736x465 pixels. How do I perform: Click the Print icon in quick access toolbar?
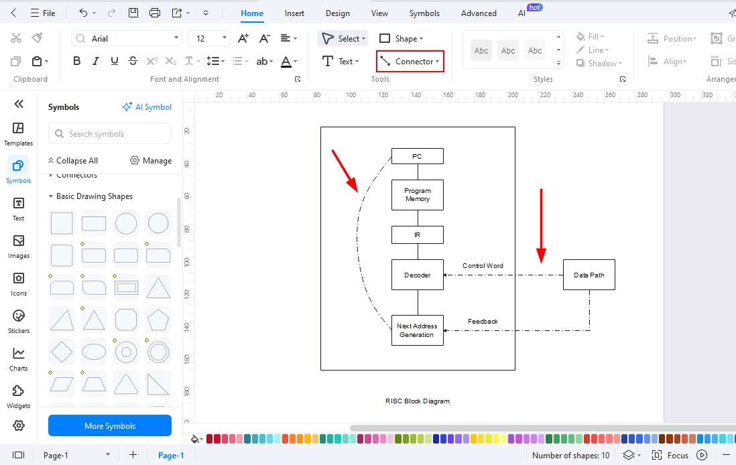pos(154,12)
